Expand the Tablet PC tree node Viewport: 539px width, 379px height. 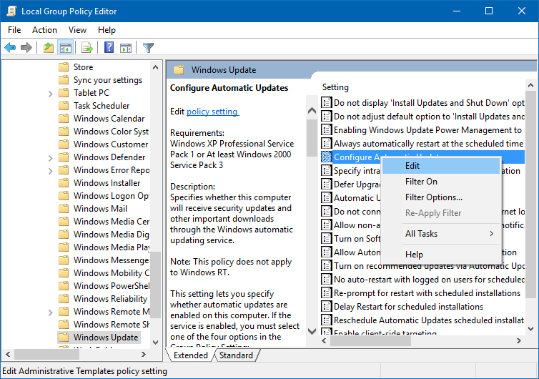51,94
